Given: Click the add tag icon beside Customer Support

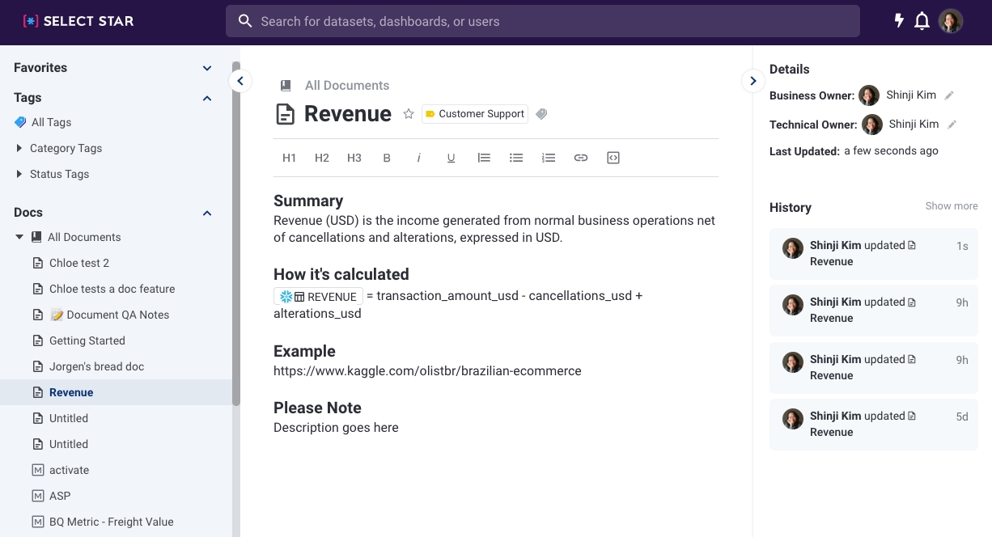Looking at the screenshot, I should (542, 114).
